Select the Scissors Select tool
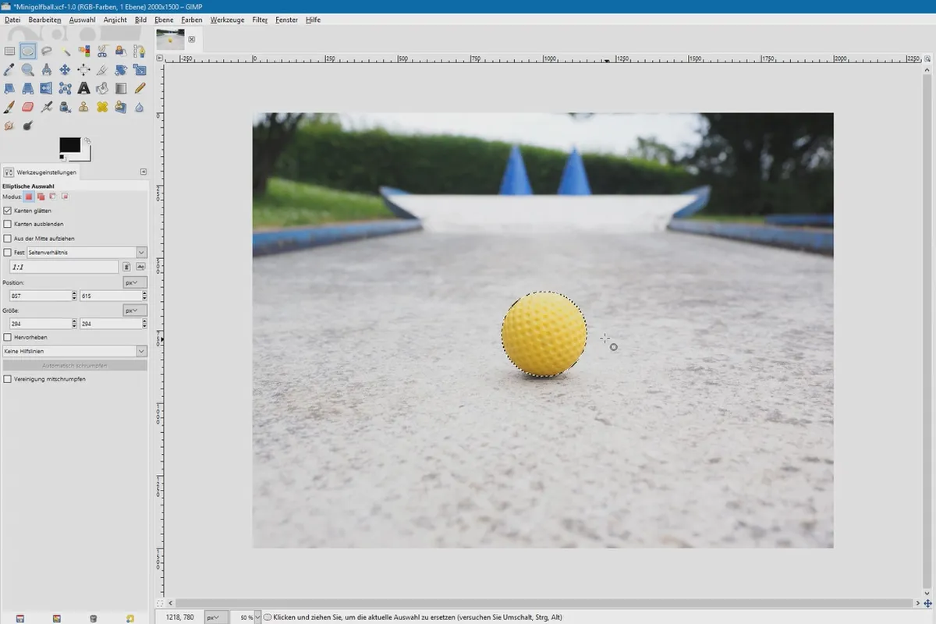Viewport: 936px width, 624px height. click(102, 51)
